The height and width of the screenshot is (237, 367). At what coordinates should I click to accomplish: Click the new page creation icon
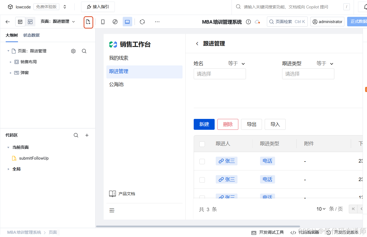click(88, 21)
